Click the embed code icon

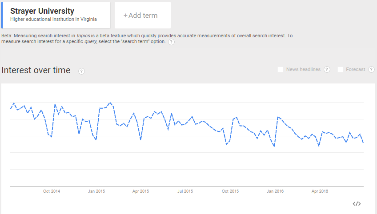(357, 204)
